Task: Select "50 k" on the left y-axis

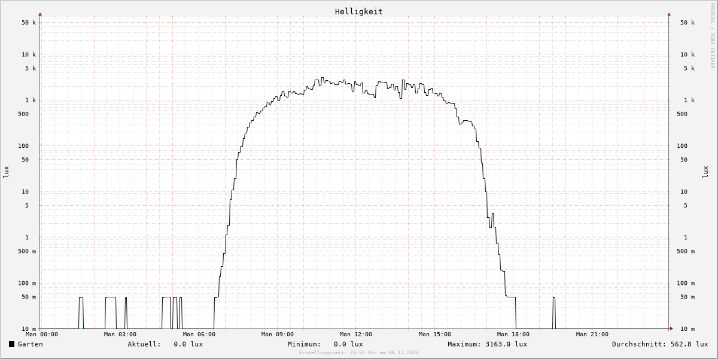Action: pyautogui.click(x=29, y=23)
